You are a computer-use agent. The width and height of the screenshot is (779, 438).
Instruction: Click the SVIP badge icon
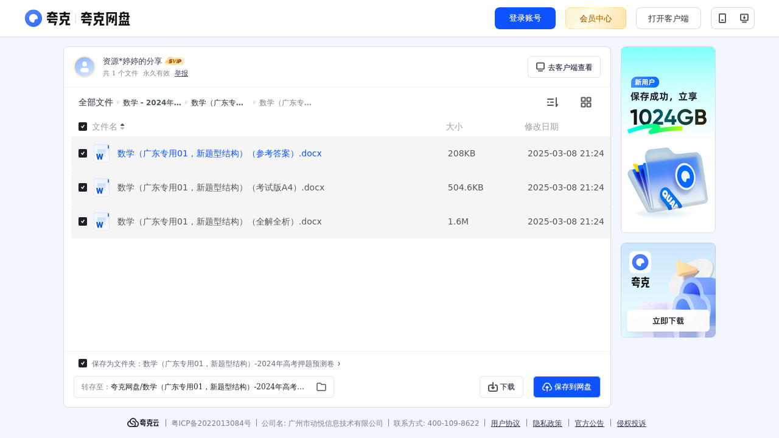175,61
